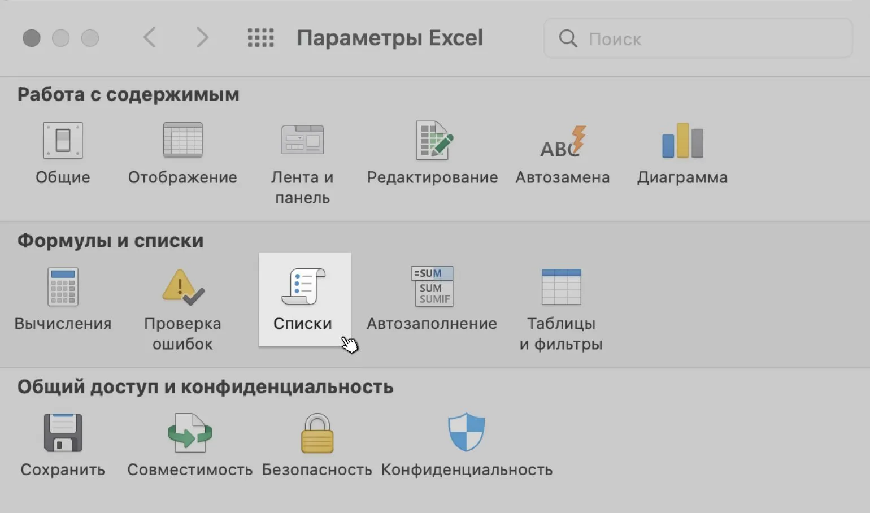
Task: Select the Списки (Custom Lists) icon
Action: [303, 288]
